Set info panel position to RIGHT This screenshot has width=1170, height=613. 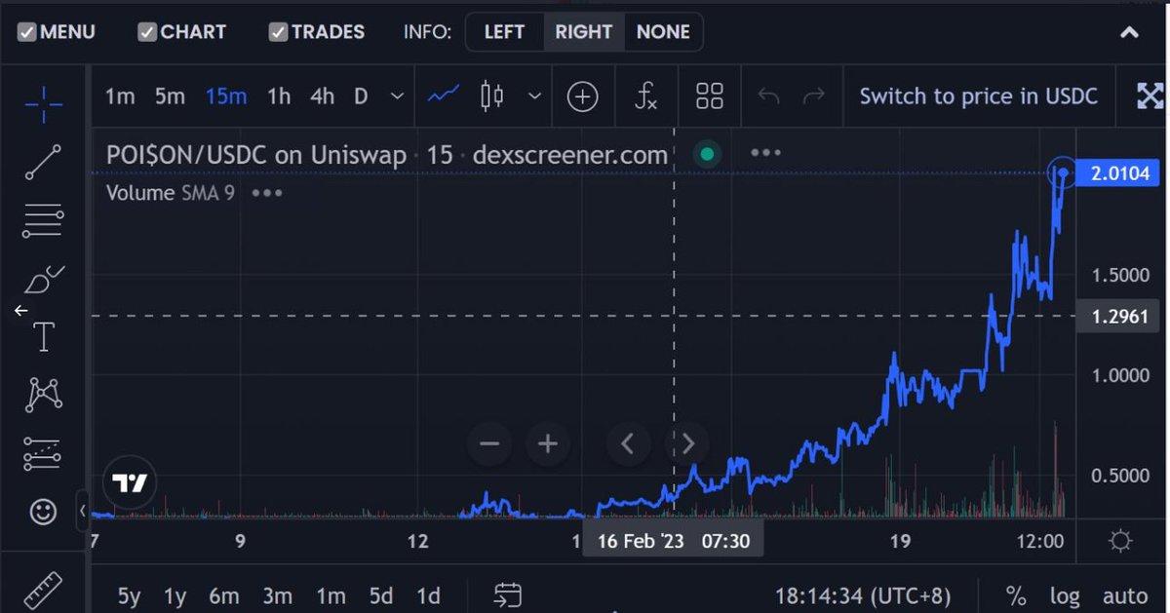click(583, 32)
